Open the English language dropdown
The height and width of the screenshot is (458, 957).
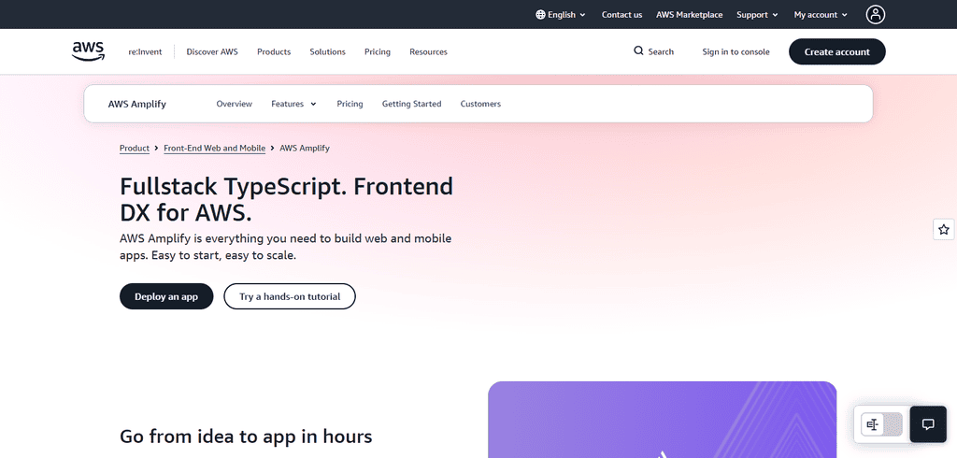(561, 15)
